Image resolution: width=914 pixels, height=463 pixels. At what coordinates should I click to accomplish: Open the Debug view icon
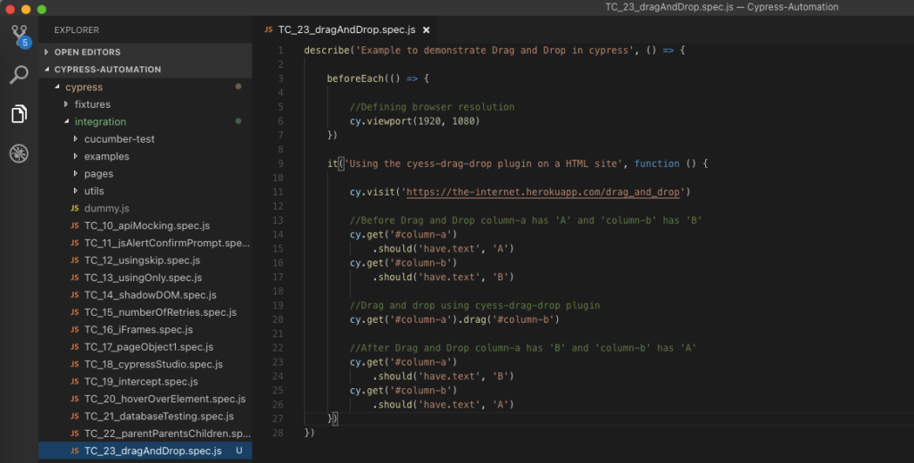(19, 153)
